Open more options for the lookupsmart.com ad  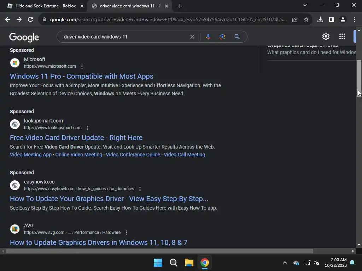[88, 128]
